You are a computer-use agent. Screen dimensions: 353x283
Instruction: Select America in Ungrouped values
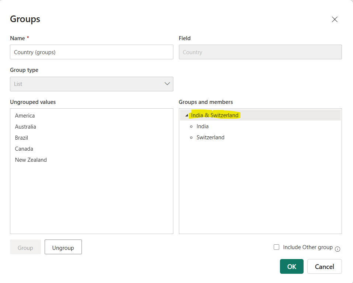tap(25, 115)
